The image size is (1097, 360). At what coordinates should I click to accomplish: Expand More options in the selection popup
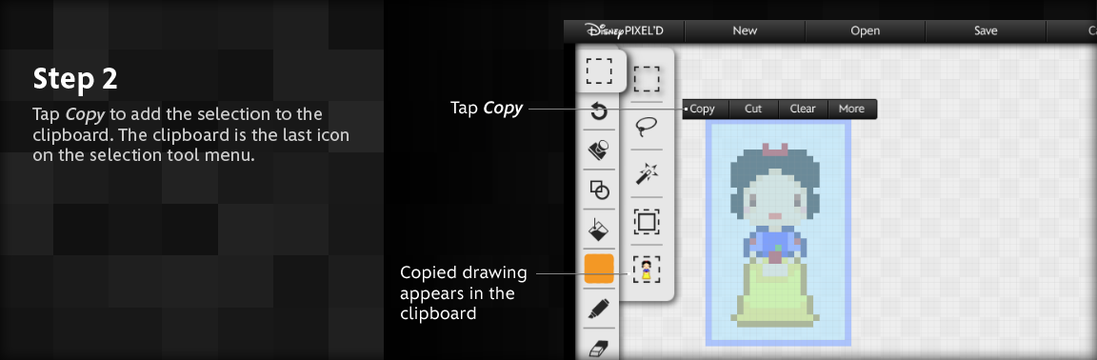click(x=851, y=109)
